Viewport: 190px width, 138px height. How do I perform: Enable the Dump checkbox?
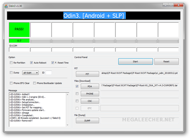(x=11, y=73)
